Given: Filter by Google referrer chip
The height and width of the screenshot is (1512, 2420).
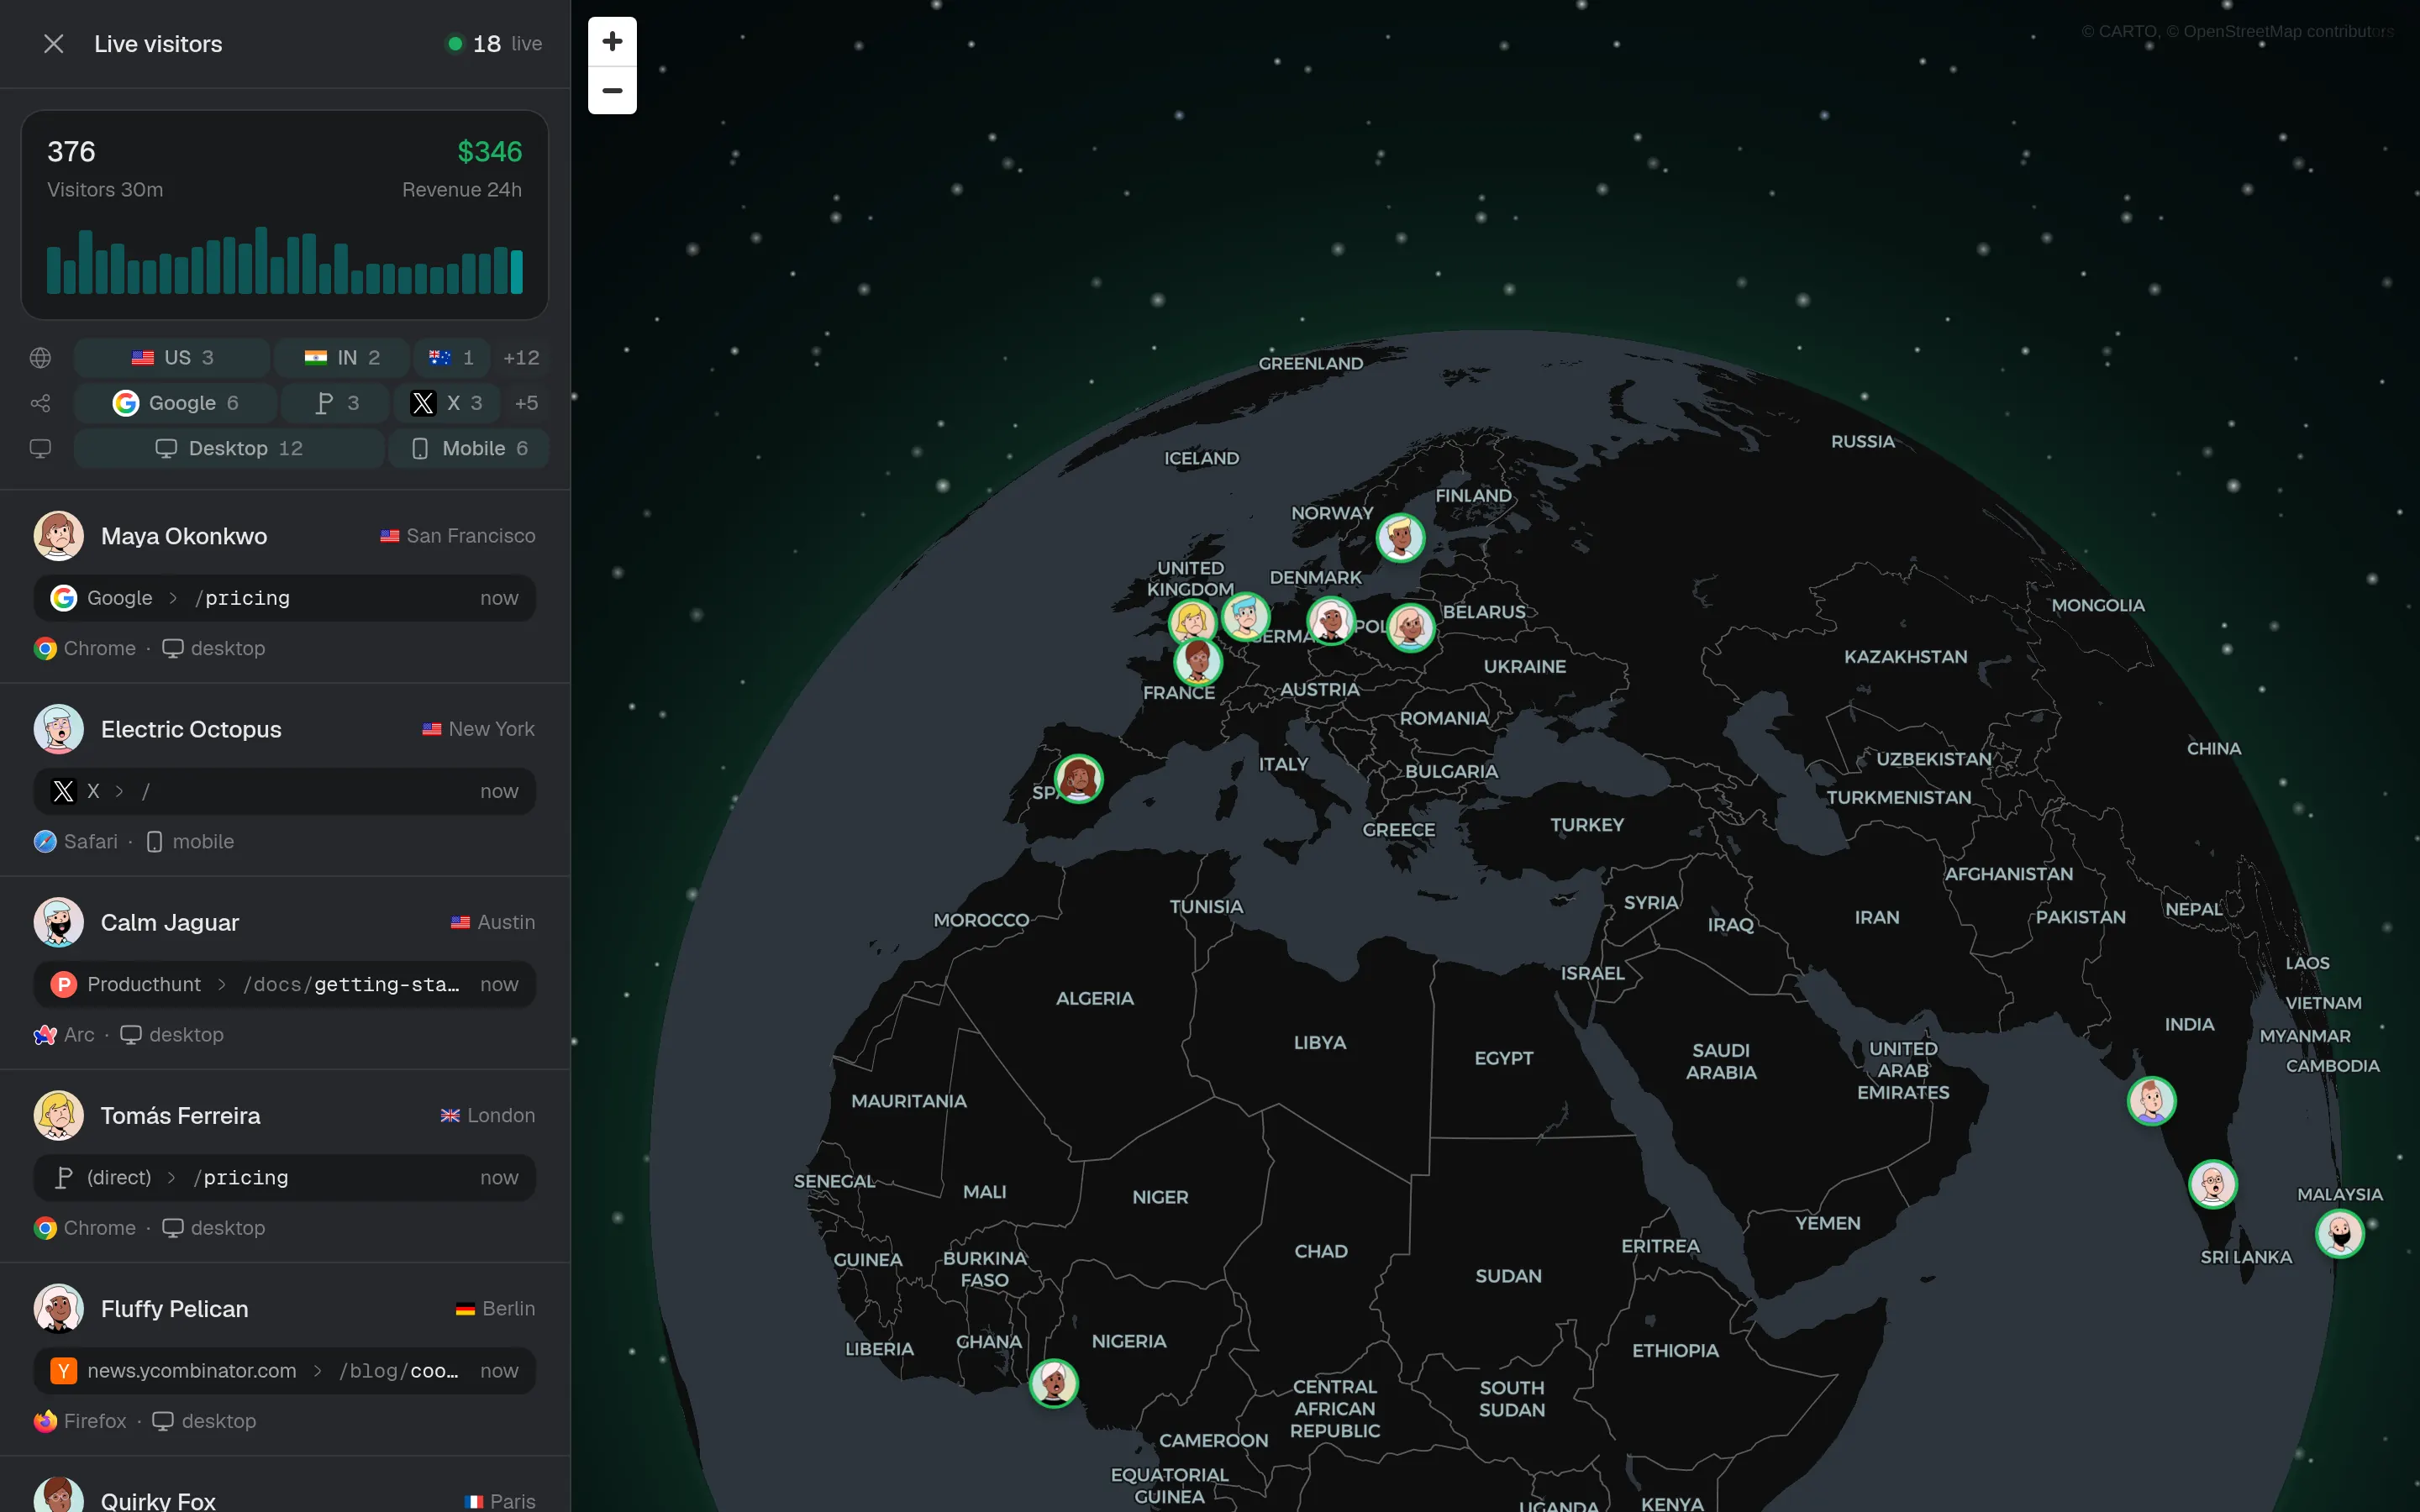Looking at the screenshot, I should point(175,403).
